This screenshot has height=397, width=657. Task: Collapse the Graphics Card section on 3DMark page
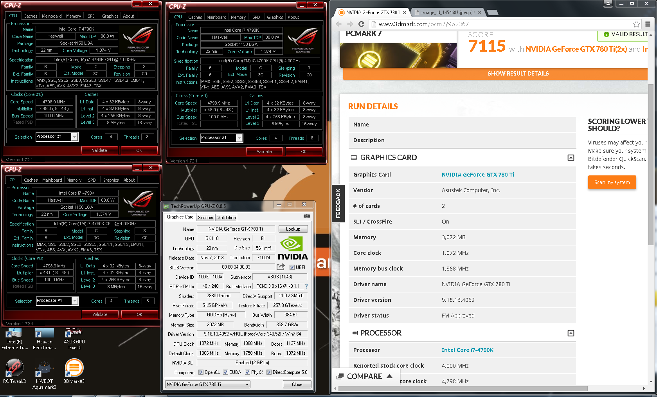pos(571,157)
